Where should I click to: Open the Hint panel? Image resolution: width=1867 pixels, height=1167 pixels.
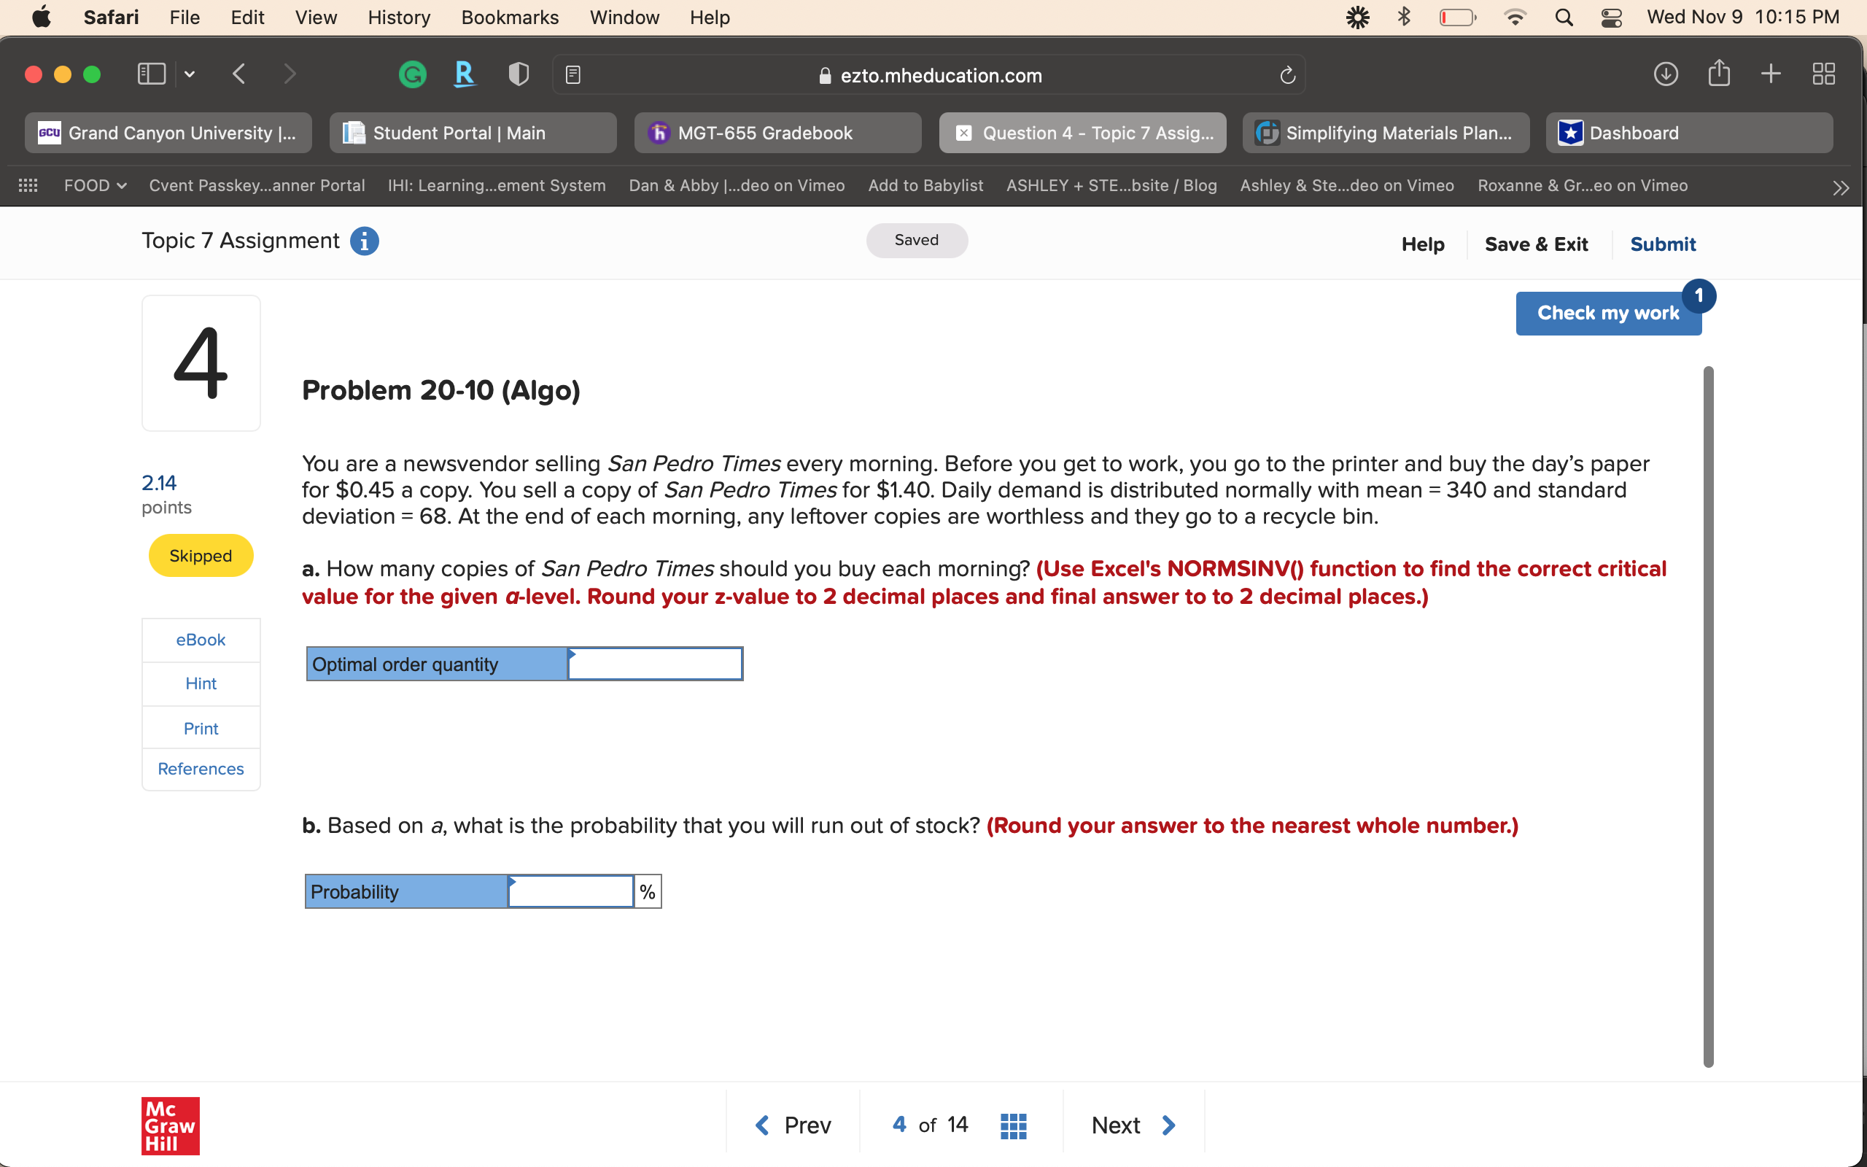tap(199, 684)
